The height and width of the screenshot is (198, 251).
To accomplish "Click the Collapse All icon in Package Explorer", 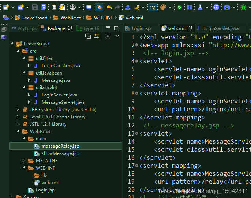I will coord(88,37).
